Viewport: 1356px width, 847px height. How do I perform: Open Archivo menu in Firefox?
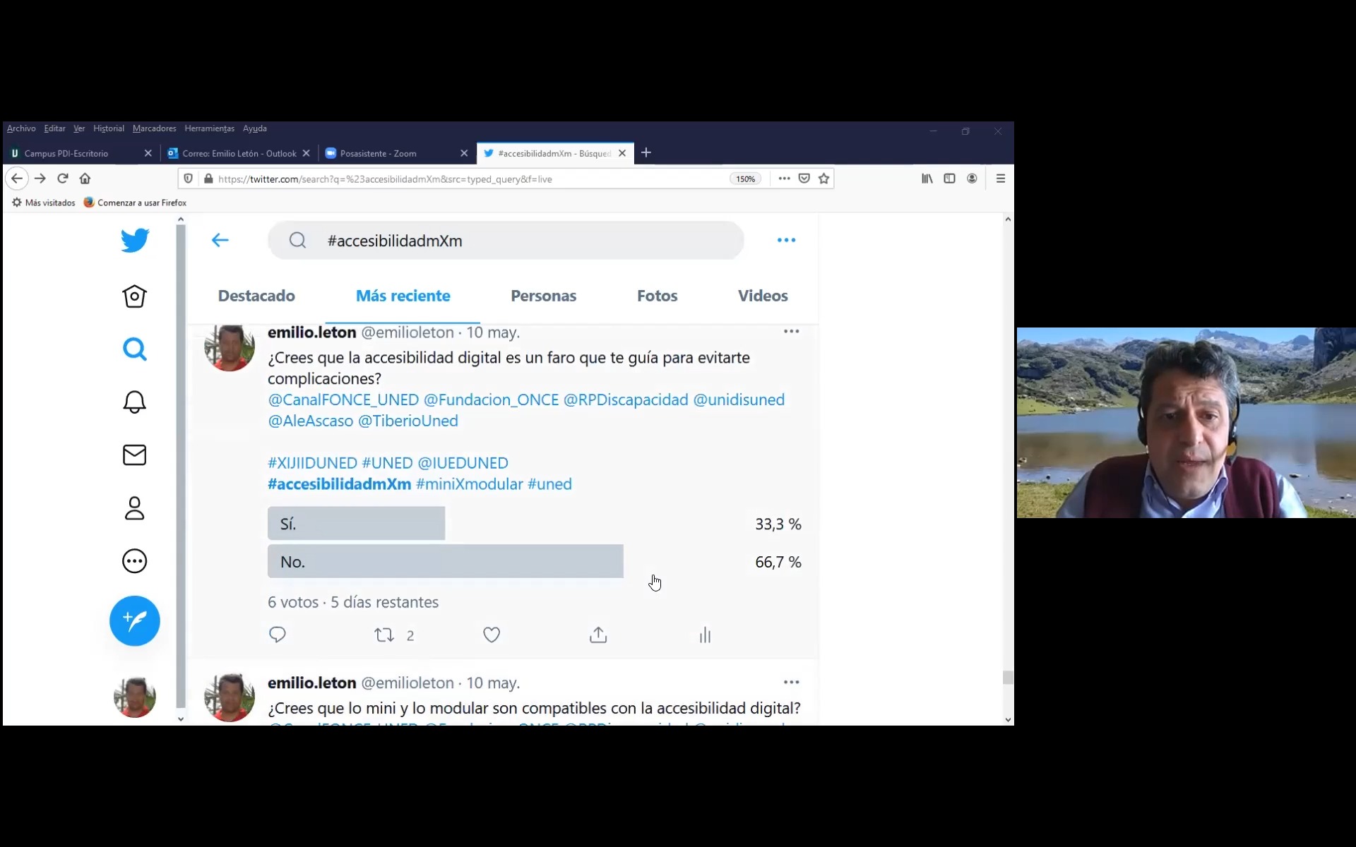coord(21,128)
